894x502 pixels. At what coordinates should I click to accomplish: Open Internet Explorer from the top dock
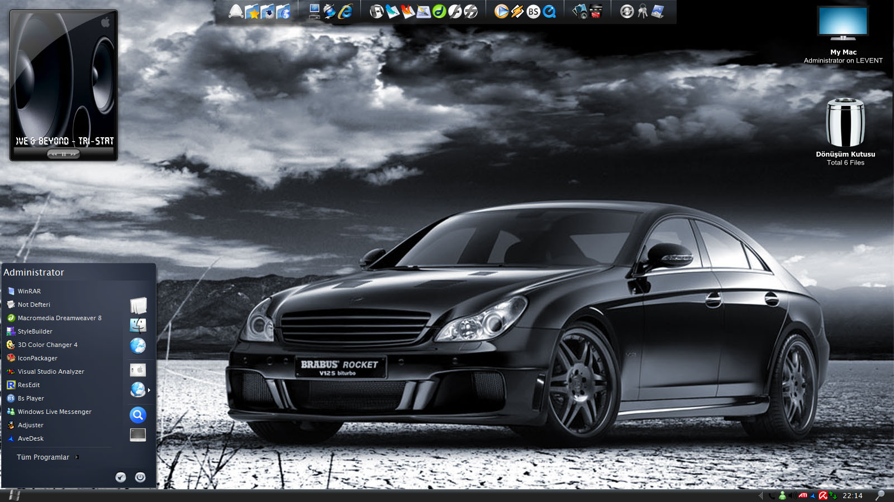tap(345, 11)
